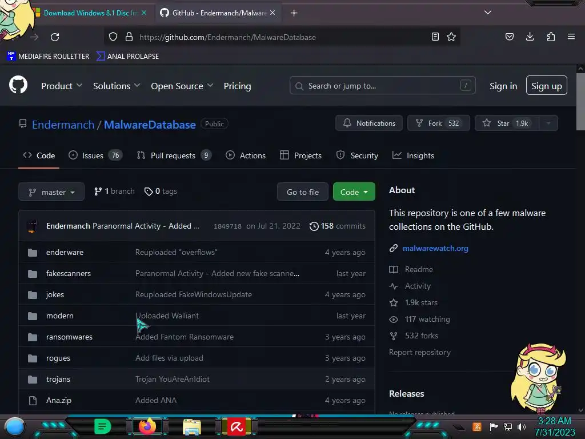Open the extensions puzzle icon
The image size is (585, 439).
point(551,37)
